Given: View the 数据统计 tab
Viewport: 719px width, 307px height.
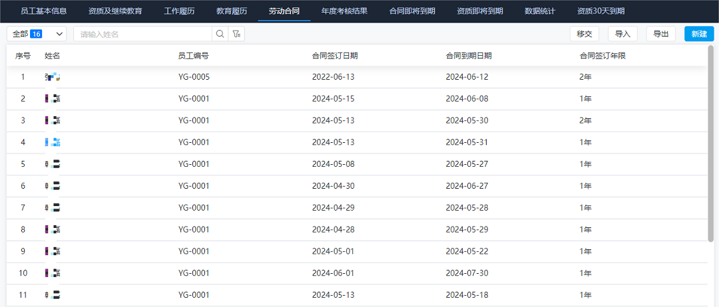Looking at the screenshot, I should (540, 11).
